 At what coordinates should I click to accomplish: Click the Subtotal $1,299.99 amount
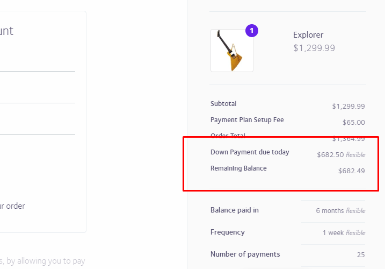pyautogui.click(x=348, y=107)
